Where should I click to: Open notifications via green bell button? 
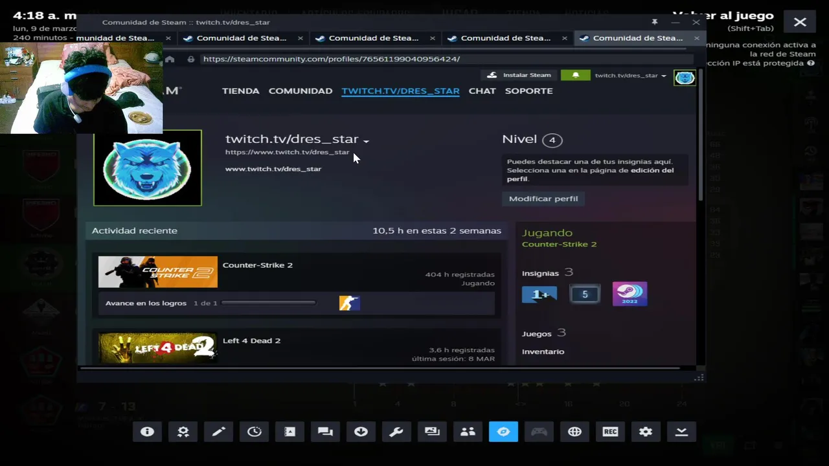click(x=575, y=75)
